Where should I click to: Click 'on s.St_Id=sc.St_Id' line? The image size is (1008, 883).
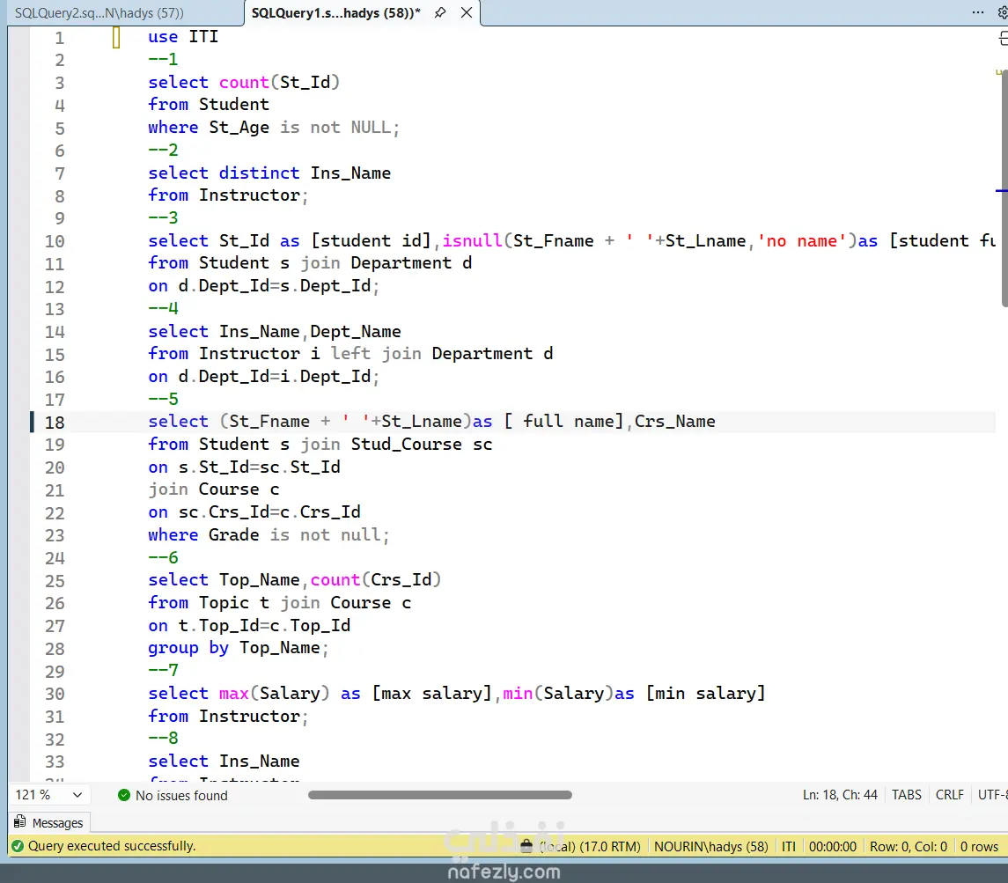244,467
